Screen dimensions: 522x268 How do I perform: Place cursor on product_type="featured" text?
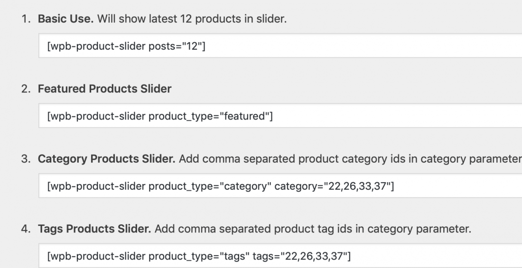210,116
